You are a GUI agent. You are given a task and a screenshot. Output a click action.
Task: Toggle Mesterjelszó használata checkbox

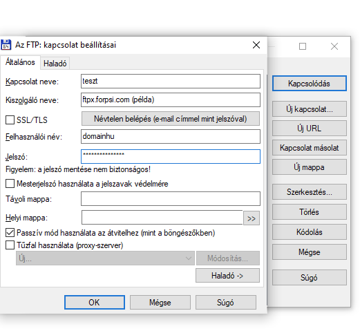pyautogui.click(x=10, y=184)
